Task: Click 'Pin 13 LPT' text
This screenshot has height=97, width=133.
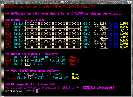Action: [x=58, y=61]
